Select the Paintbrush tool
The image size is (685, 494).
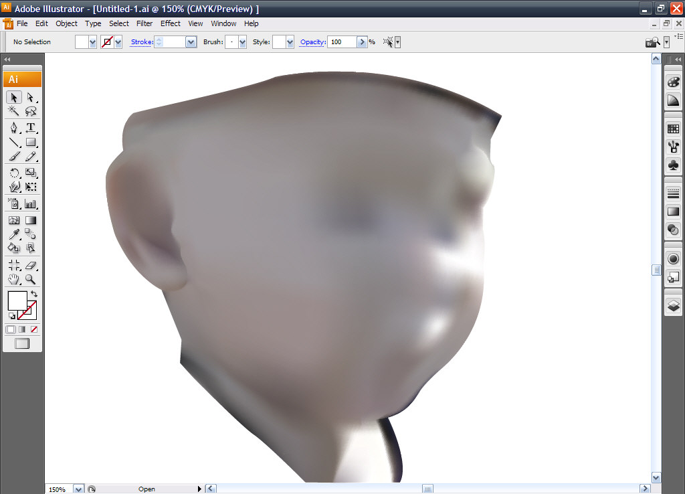click(x=14, y=157)
